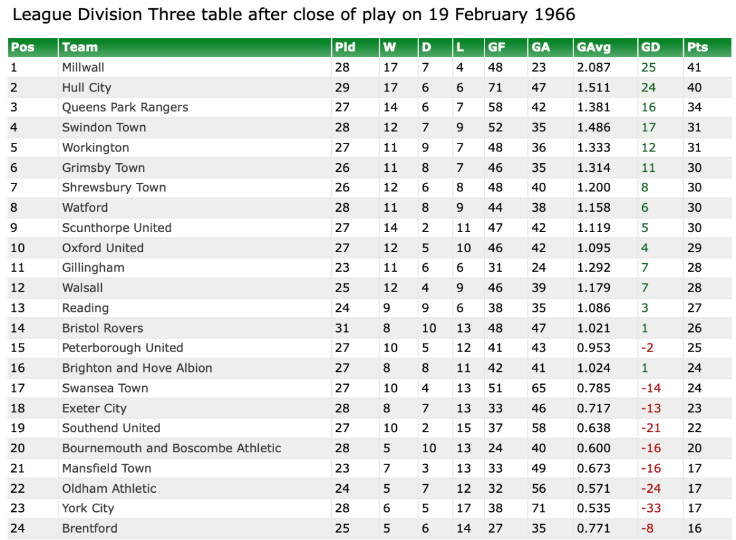Viewport: 736px width, 540px height.
Task: Click the table title heading text
Action: 294,15
